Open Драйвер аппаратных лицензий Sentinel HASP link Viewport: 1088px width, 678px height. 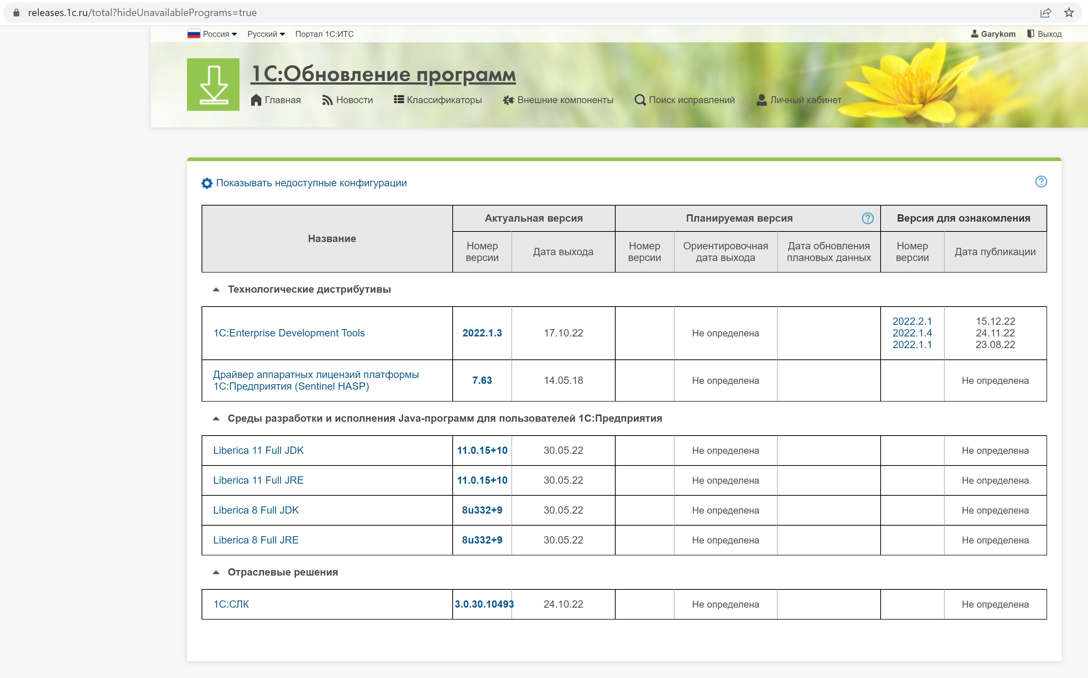(x=316, y=380)
